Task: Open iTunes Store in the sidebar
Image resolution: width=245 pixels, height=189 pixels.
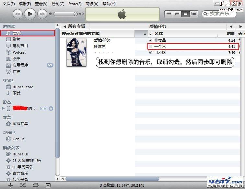Action: coord(23,87)
